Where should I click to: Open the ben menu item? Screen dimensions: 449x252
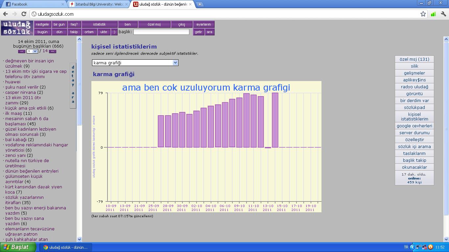click(128, 24)
